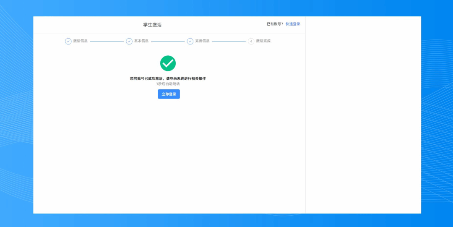Screen dimensions: 453x227
Task: Click the 3秒后自动跳转 countdown text
Action: tap(168, 84)
